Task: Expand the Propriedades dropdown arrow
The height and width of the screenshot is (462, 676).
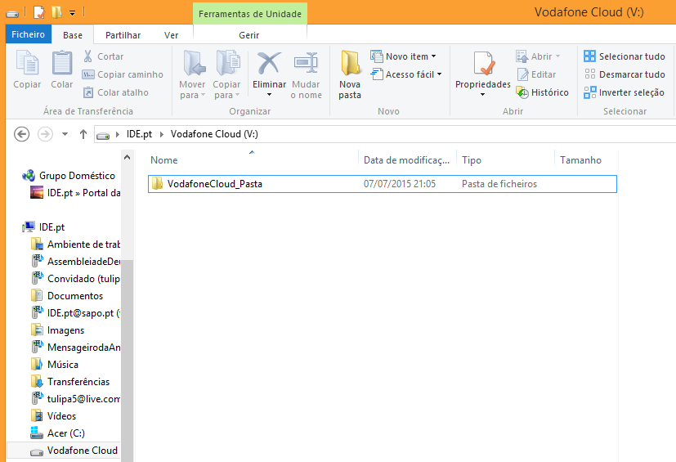Action: pyautogui.click(x=483, y=95)
